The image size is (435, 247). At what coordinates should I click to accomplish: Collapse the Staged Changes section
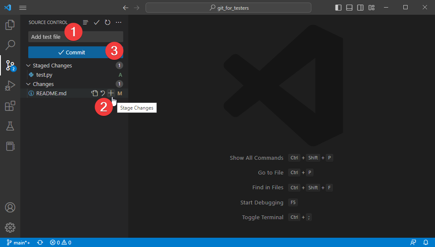(x=28, y=66)
